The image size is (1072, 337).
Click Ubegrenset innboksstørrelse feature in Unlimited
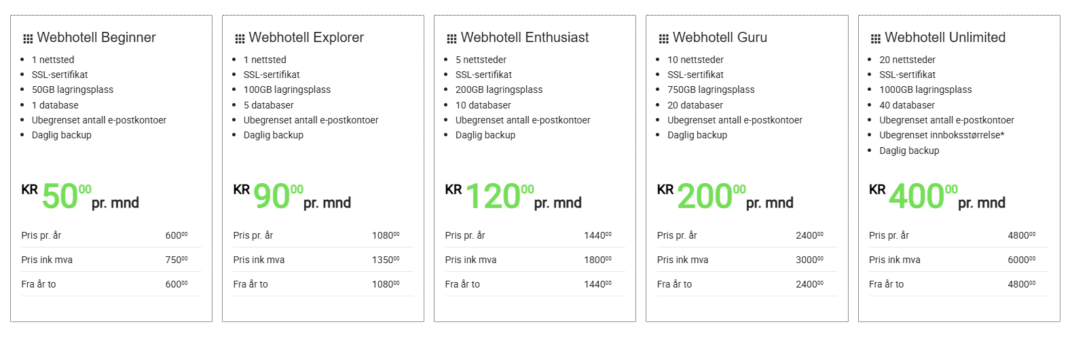(942, 135)
